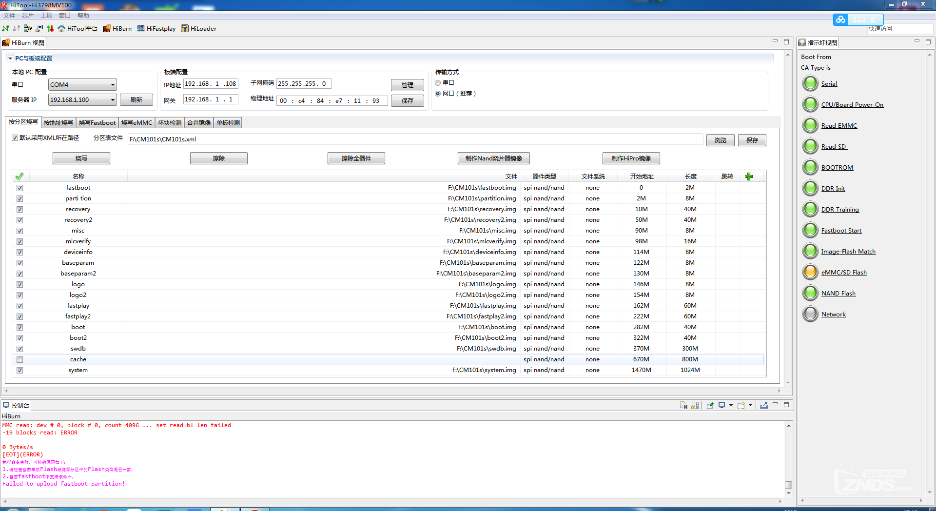Click the green connect icon in toolbar
Viewport: 936px width, 511px height.
click(5, 28)
